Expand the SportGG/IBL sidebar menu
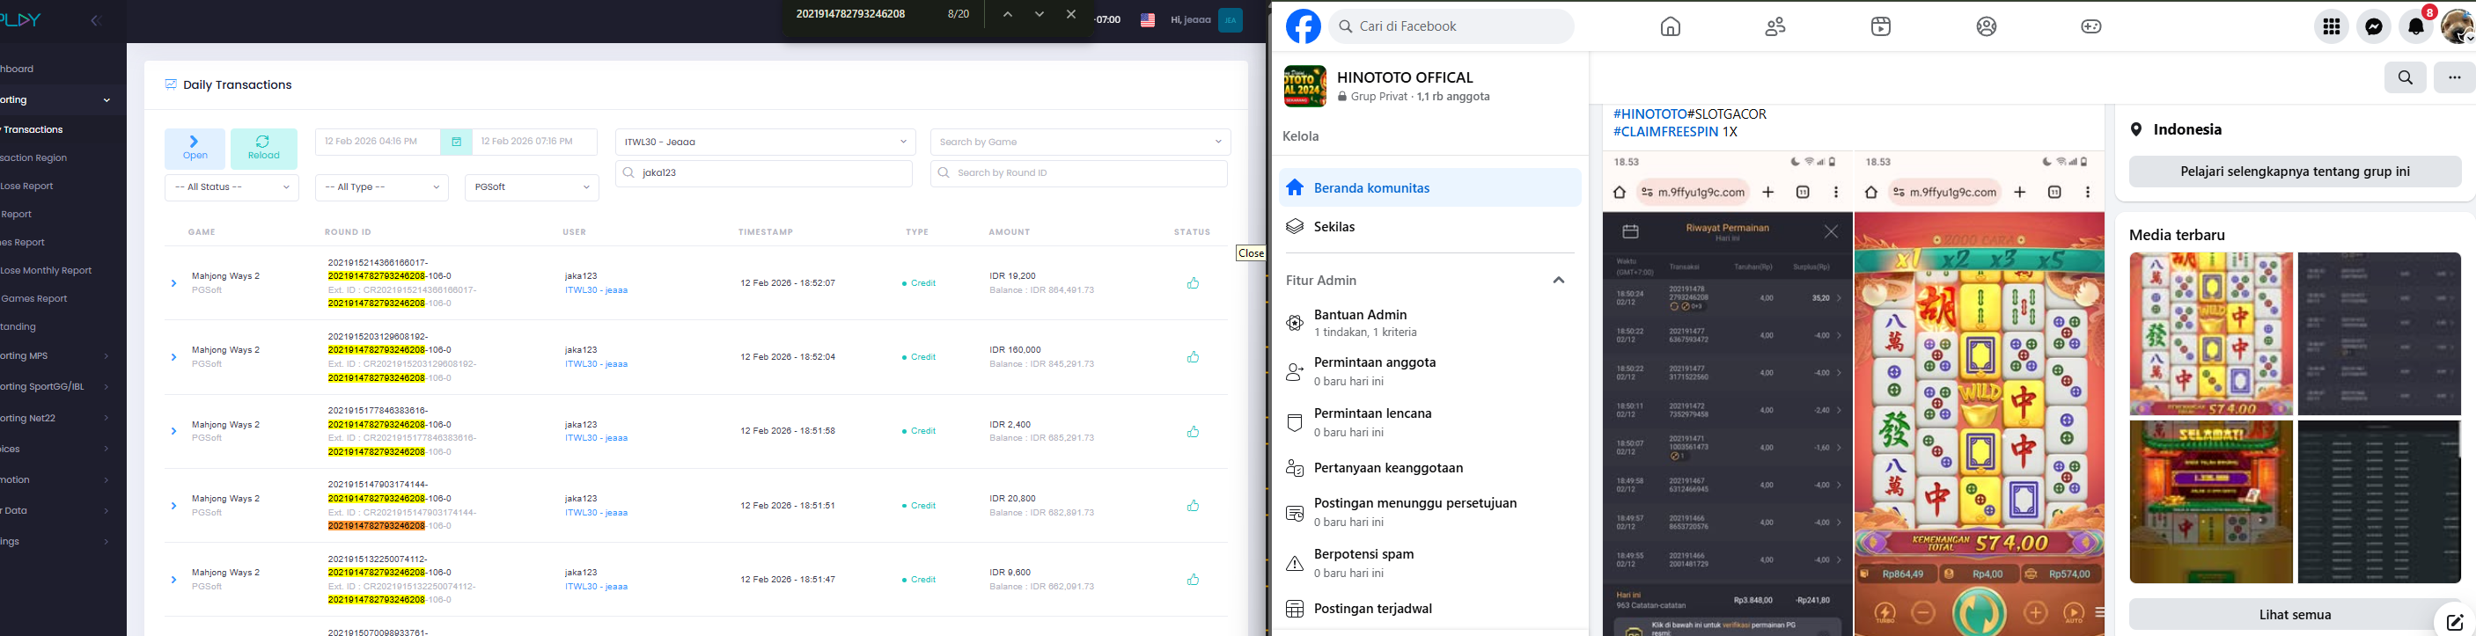This screenshot has width=2476, height=636. (x=55, y=386)
